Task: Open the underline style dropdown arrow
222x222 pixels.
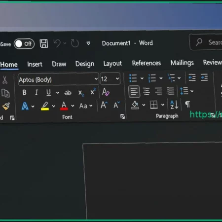Action: (58, 93)
